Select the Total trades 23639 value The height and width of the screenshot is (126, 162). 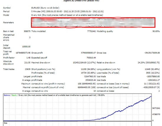[28, 69]
